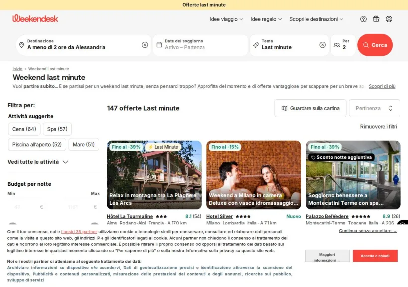Image resolution: width=408 pixels, height=287 pixels.
Task: Open the Pertinenza sort dropdown
Action: click(374, 108)
